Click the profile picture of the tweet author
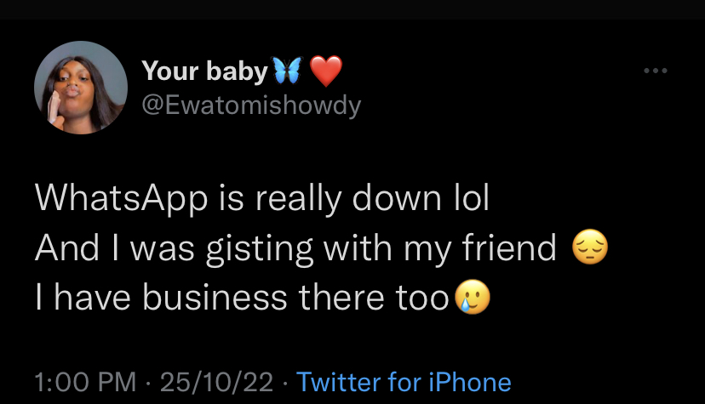 click(81, 89)
